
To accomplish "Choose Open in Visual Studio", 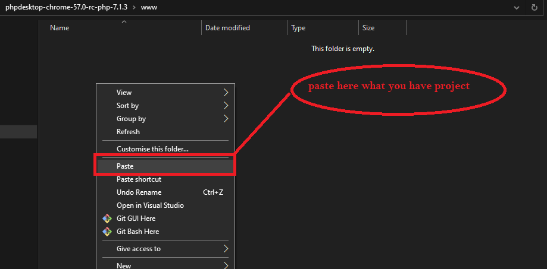I will 150,205.
